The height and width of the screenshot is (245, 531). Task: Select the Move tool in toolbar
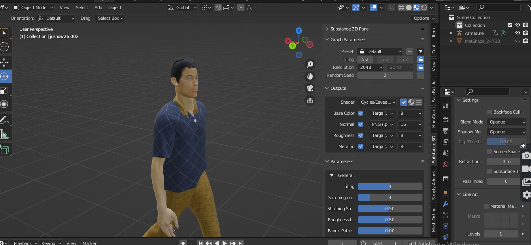pos(4,62)
